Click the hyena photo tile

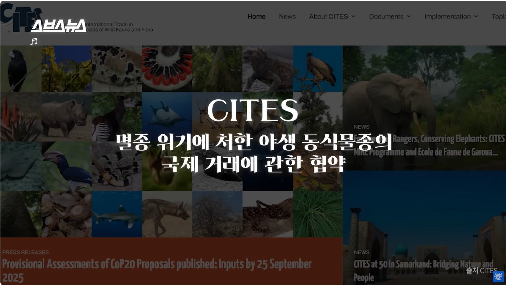tap(167, 214)
